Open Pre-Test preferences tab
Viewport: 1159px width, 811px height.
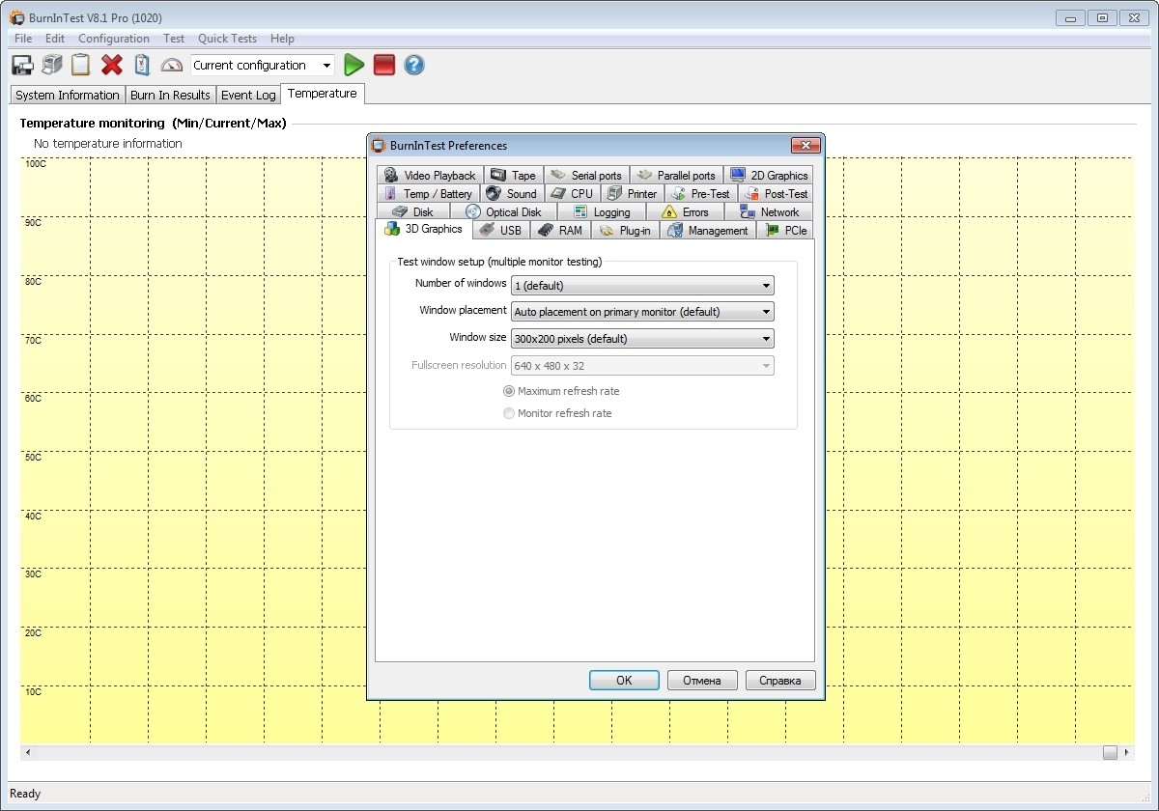click(700, 193)
